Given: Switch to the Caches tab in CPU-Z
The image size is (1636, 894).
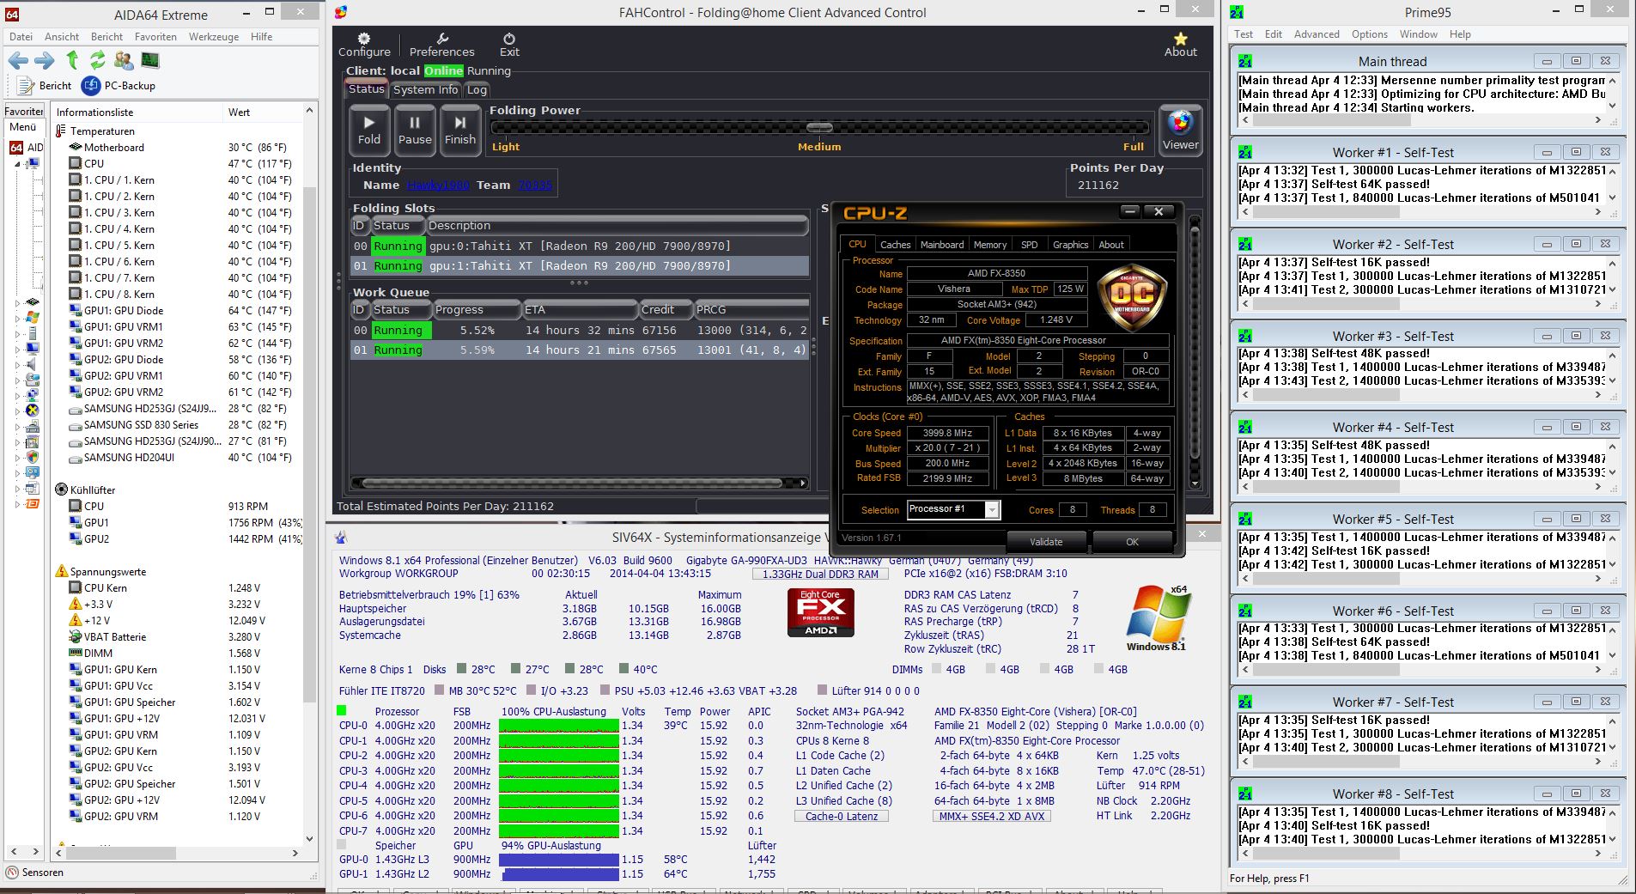Looking at the screenshot, I should tap(896, 245).
